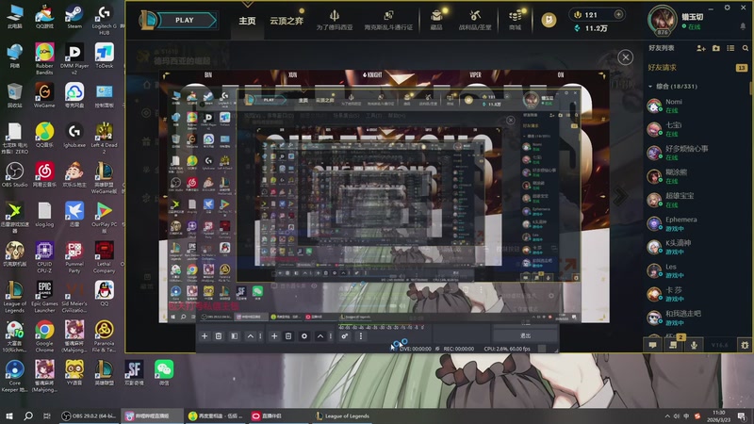Viewport: 754px width, 424px height.
Task: Open Epic Games Launcher desktop shortcut
Action: click(x=44, y=297)
